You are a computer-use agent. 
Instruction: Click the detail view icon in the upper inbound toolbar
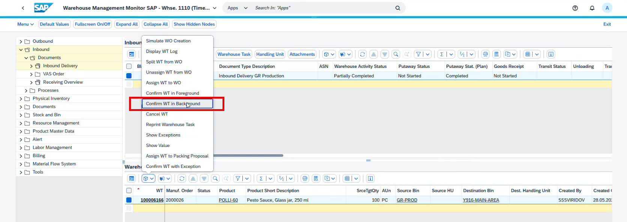coord(131,54)
